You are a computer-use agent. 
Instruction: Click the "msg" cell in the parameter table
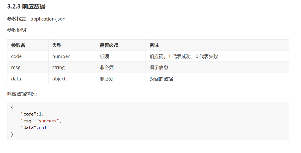pos(16,67)
